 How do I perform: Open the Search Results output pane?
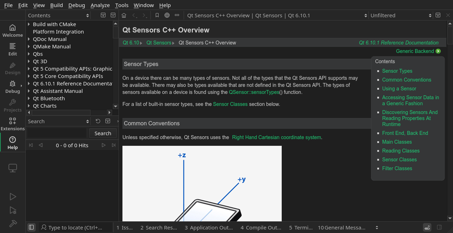[159, 227]
